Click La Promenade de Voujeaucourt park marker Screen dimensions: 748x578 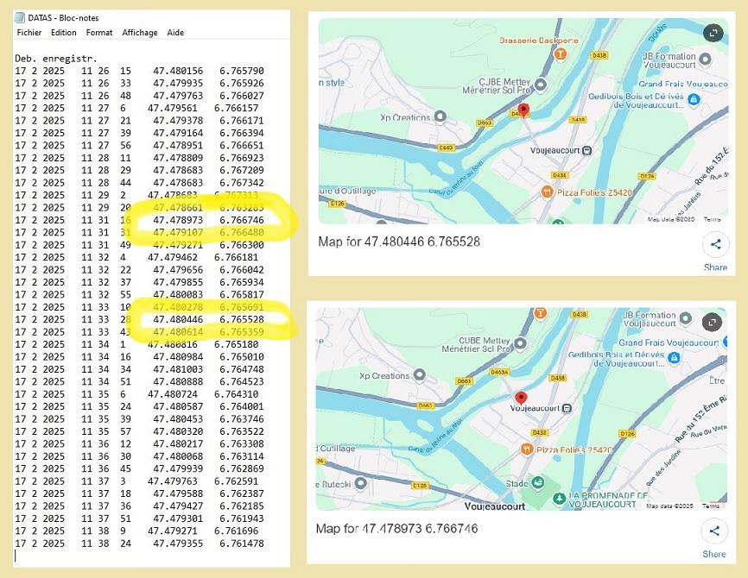point(559,499)
